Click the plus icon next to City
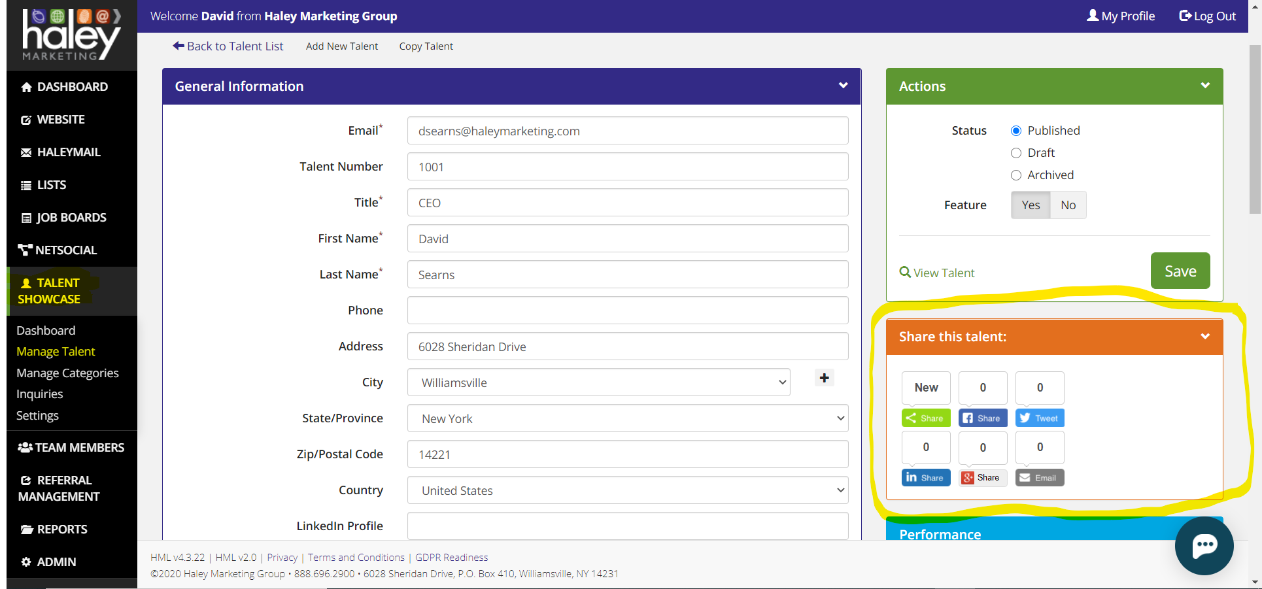Screen dimensions: 1262x589 (824, 378)
